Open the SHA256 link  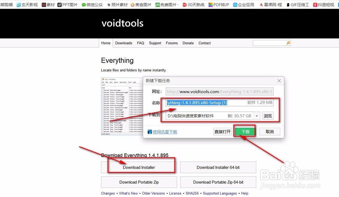(192, 193)
